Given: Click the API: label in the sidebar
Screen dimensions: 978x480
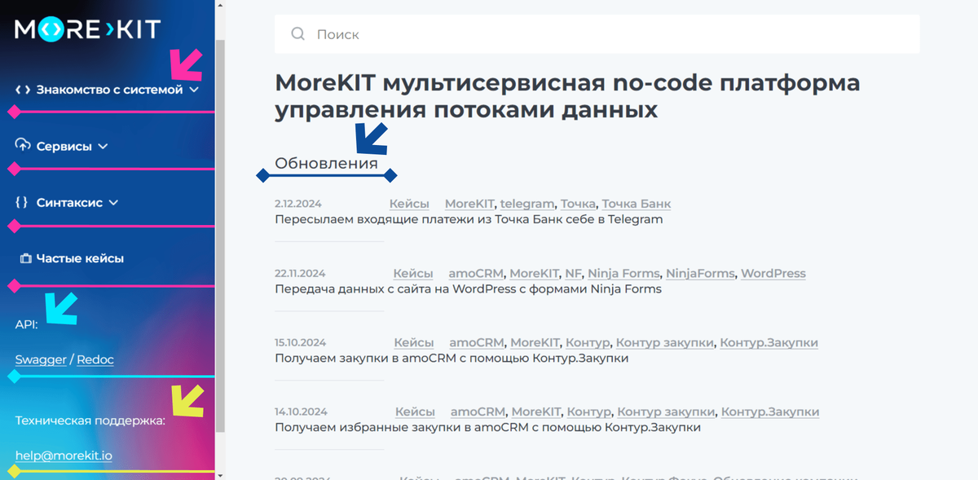Looking at the screenshot, I should pyautogui.click(x=27, y=324).
